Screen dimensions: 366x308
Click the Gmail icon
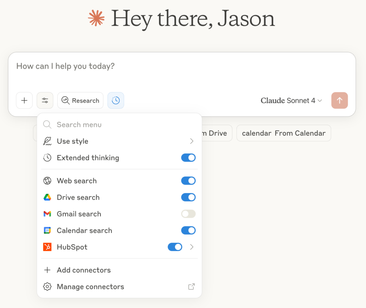tap(47, 214)
